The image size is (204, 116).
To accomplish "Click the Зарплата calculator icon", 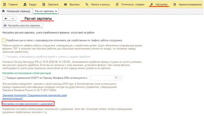I will point(44,4).
